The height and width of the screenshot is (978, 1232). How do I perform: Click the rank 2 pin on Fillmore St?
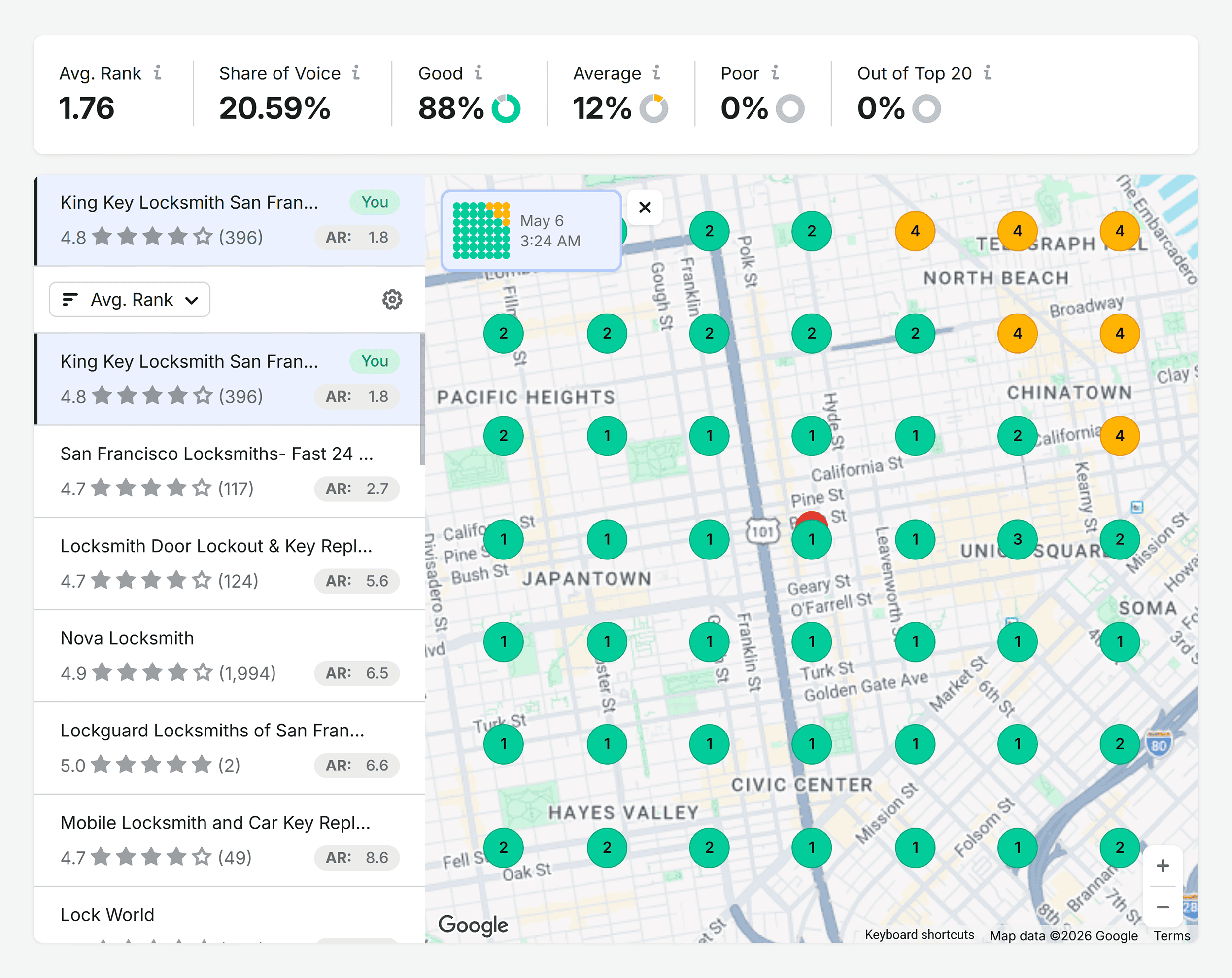point(504,333)
